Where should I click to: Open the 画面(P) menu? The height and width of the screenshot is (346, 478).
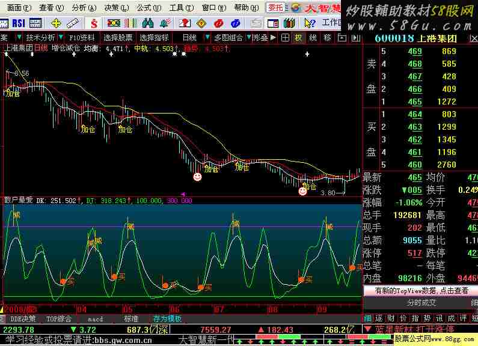[19, 8]
